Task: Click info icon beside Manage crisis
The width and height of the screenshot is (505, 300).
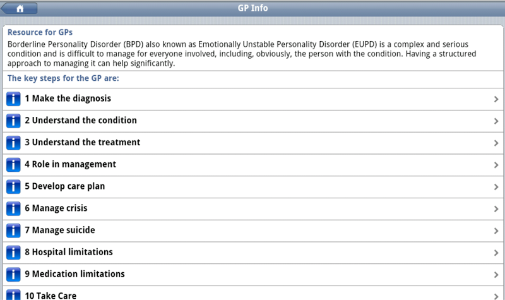Action: (13, 208)
